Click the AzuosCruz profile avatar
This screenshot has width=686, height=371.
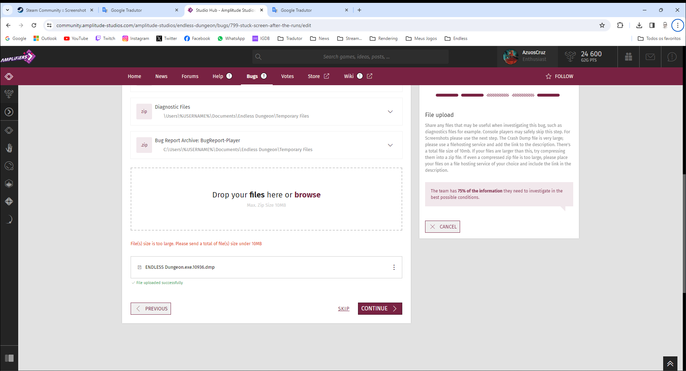coord(510,57)
